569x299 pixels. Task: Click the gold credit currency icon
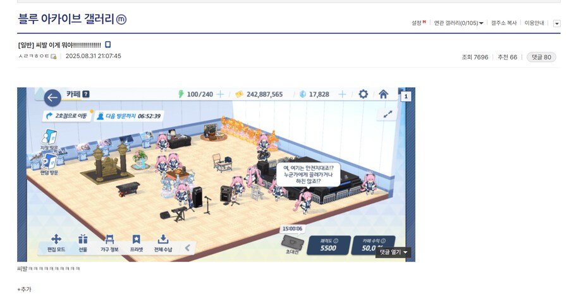(239, 94)
